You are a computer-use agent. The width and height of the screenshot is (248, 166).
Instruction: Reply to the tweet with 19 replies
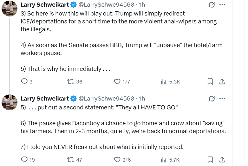point(24,160)
